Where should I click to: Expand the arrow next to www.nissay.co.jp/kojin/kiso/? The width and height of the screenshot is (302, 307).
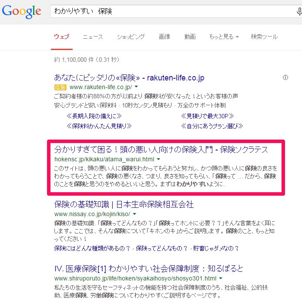tap(134, 214)
